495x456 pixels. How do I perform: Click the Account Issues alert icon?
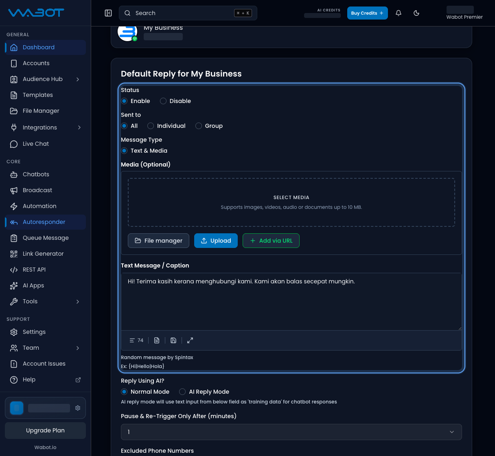14,364
